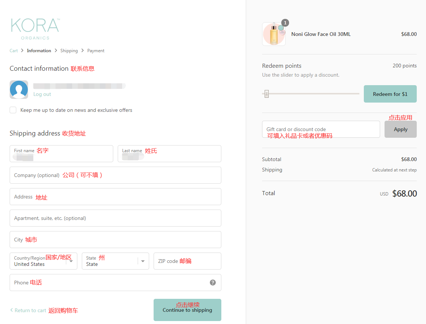The width and height of the screenshot is (426, 324).
Task: Click the redeem points slider handle
Action: click(266, 94)
